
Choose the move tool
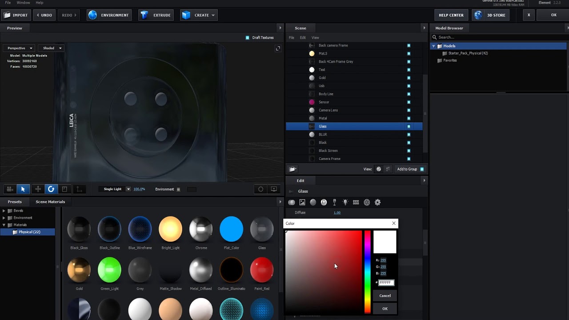coord(38,189)
